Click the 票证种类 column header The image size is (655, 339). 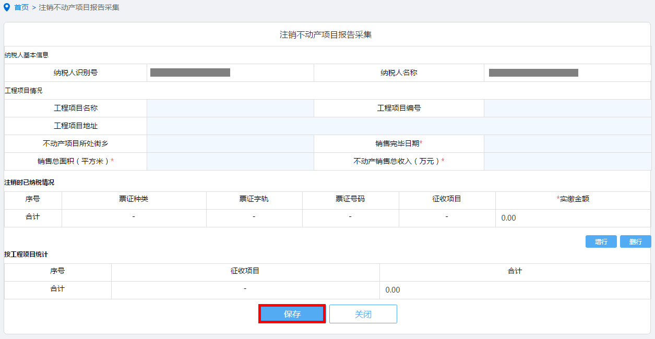pyautogui.click(x=134, y=199)
